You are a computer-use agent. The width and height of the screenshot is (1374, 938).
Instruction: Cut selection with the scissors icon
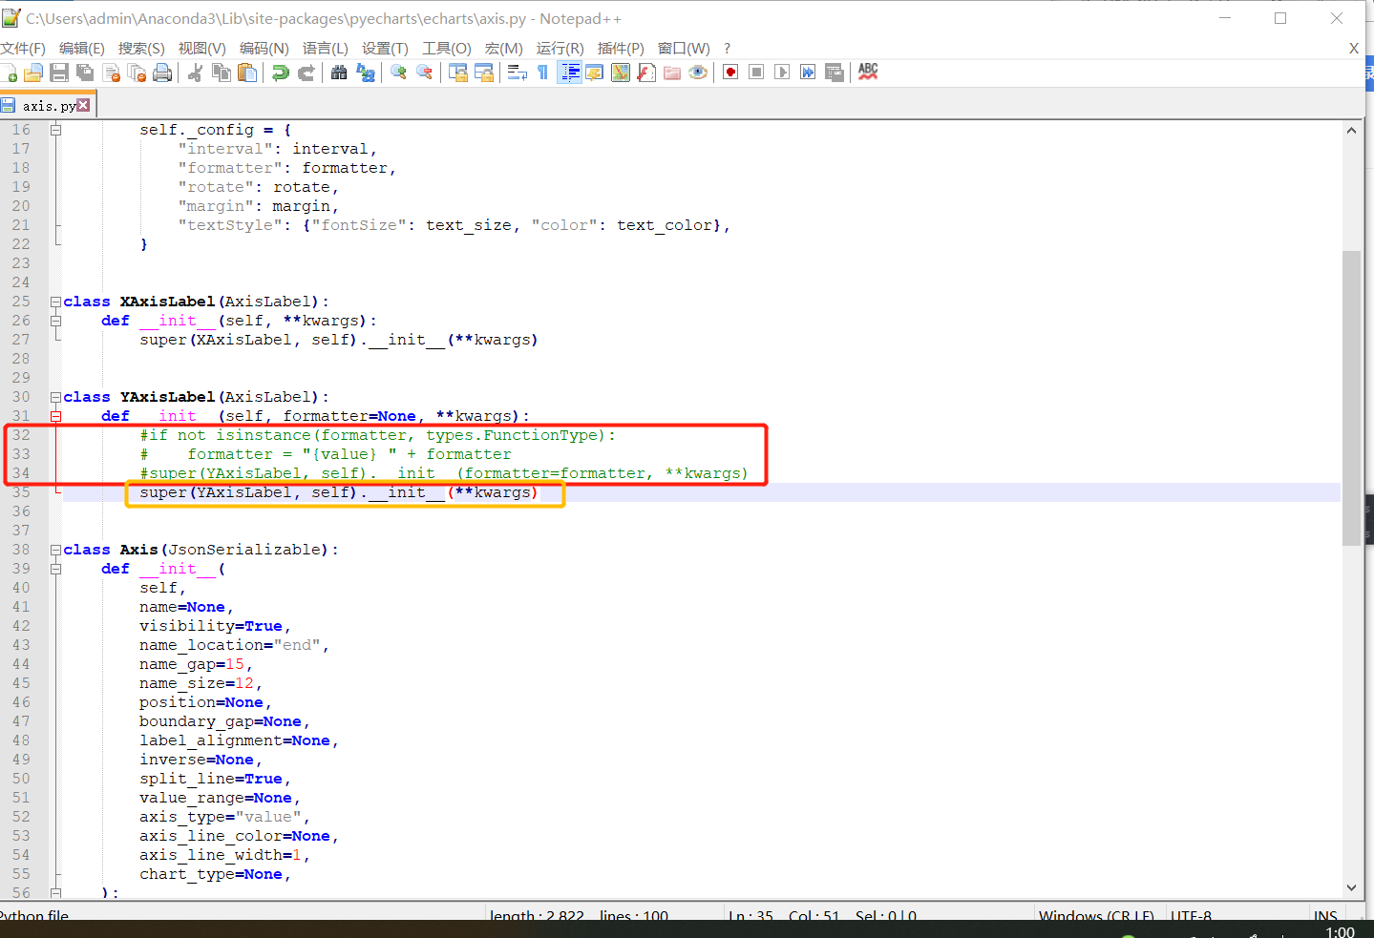click(x=196, y=73)
